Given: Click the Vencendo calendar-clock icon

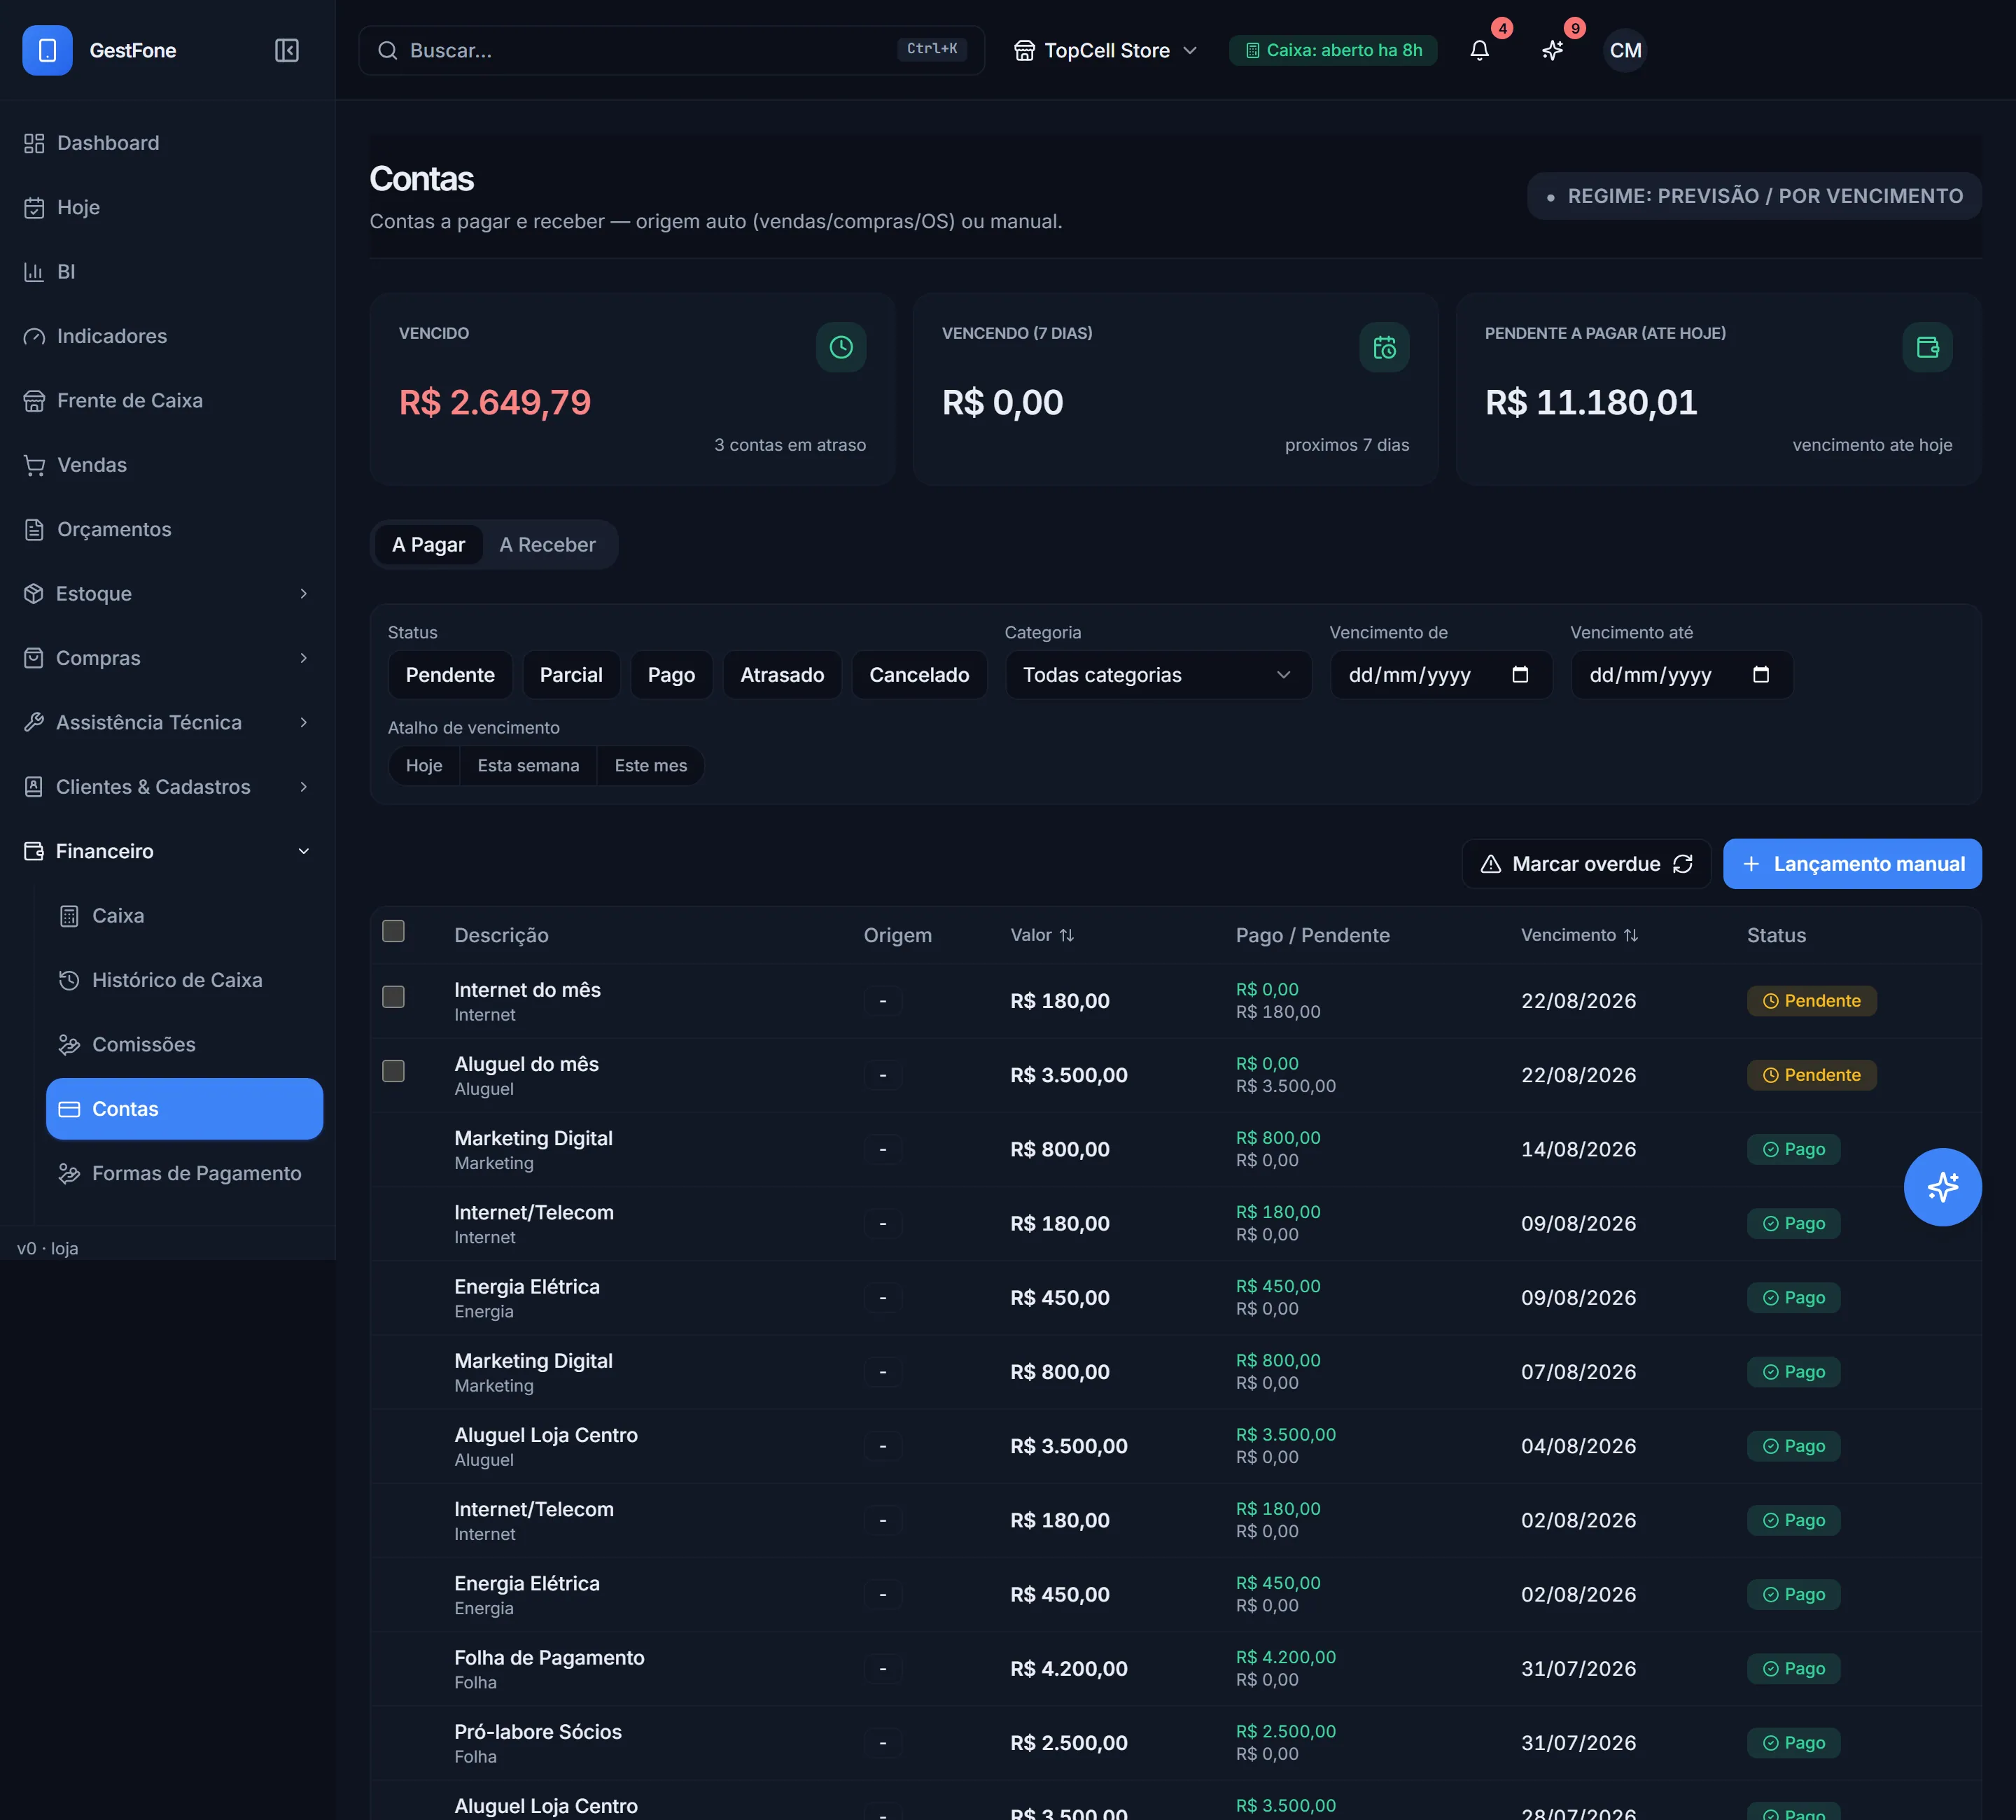Looking at the screenshot, I should coord(1384,347).
